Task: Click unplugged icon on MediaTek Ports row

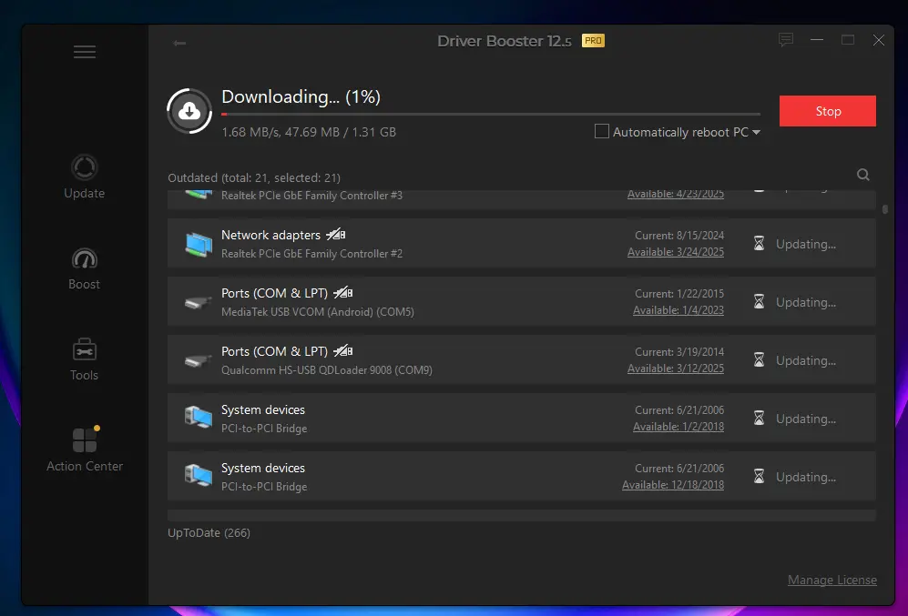Action: point(342,293)
